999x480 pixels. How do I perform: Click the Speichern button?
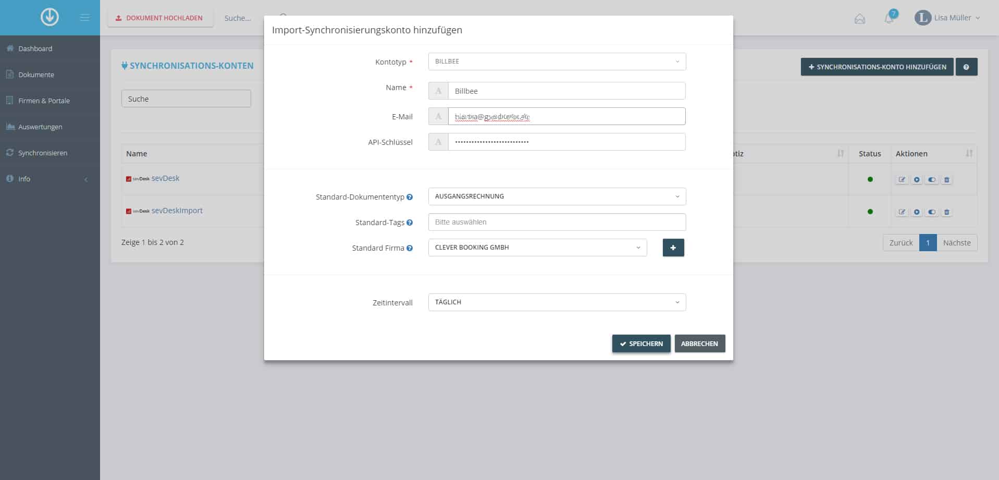[641, 343]
